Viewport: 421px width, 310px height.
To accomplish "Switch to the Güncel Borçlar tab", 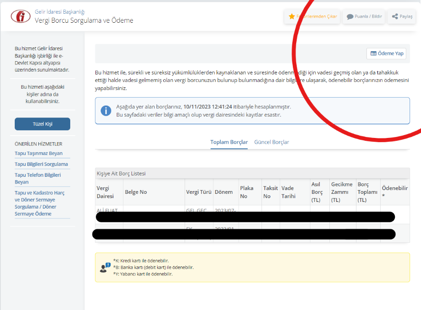I will 271,142.
